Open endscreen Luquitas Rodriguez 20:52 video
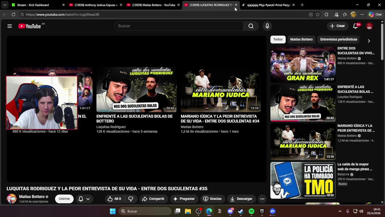 click(x=137, y=90)
